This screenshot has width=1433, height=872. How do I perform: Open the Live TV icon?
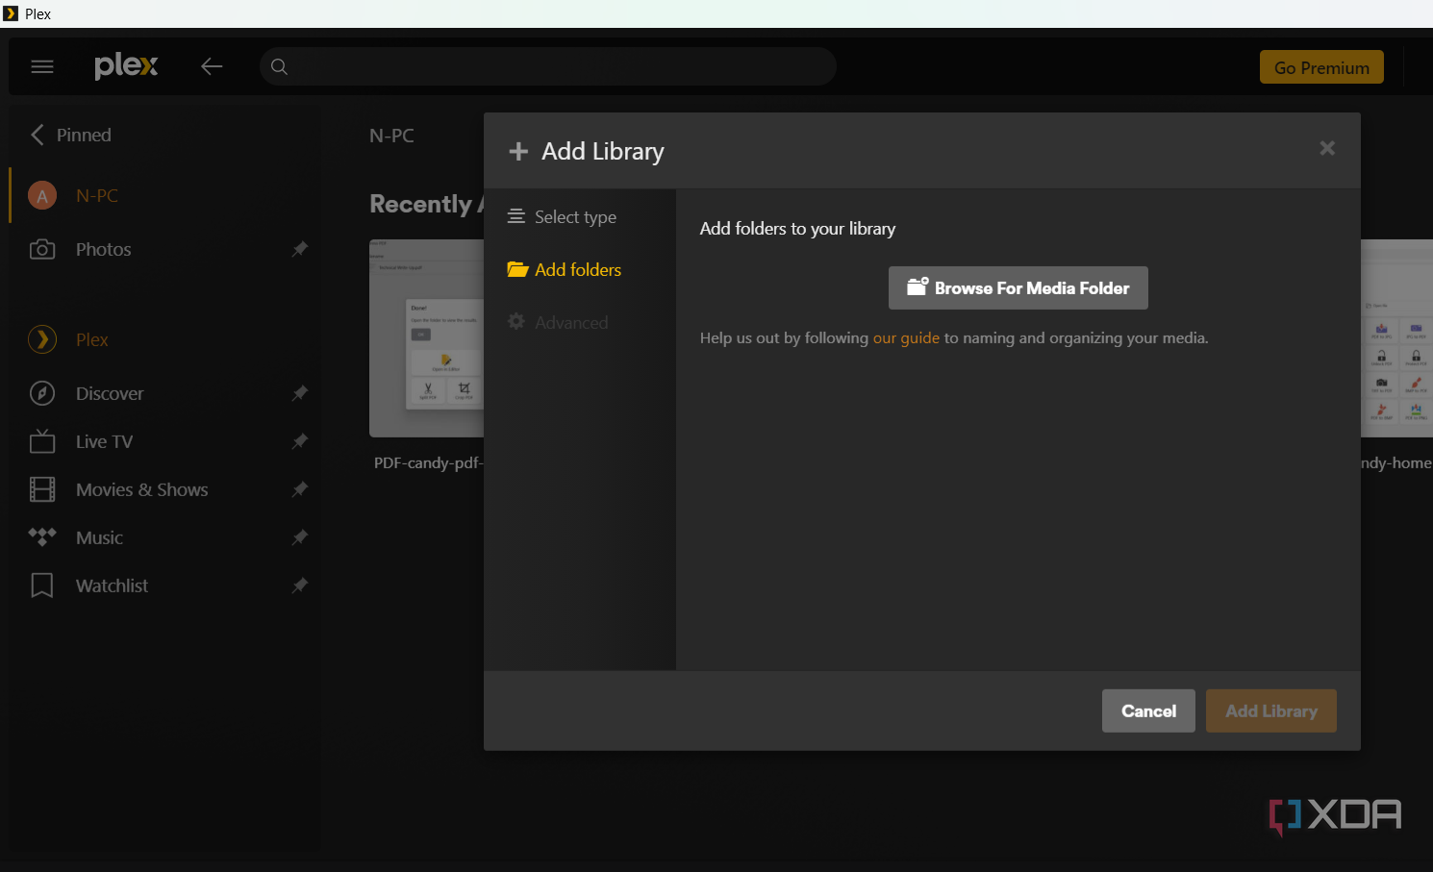[42, 441]
